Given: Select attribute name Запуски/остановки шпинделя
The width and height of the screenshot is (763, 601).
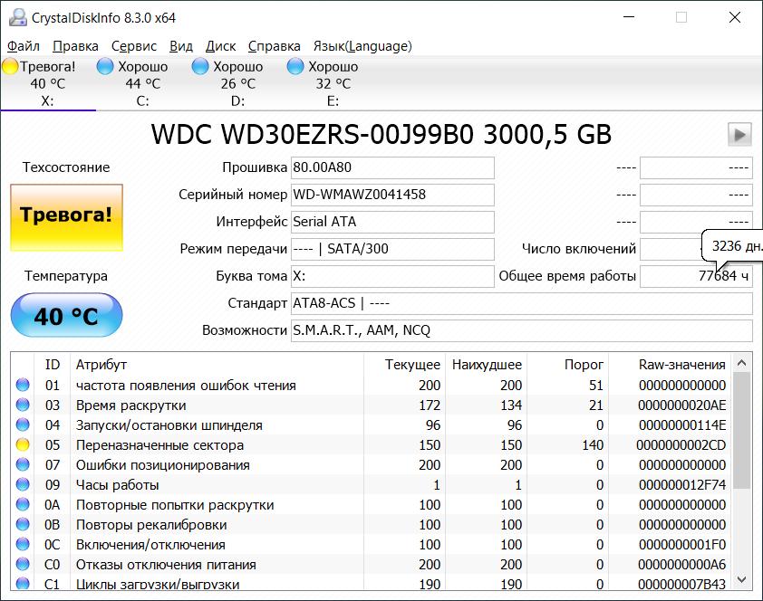Looking at the screenshot, I should pos(169,425).
